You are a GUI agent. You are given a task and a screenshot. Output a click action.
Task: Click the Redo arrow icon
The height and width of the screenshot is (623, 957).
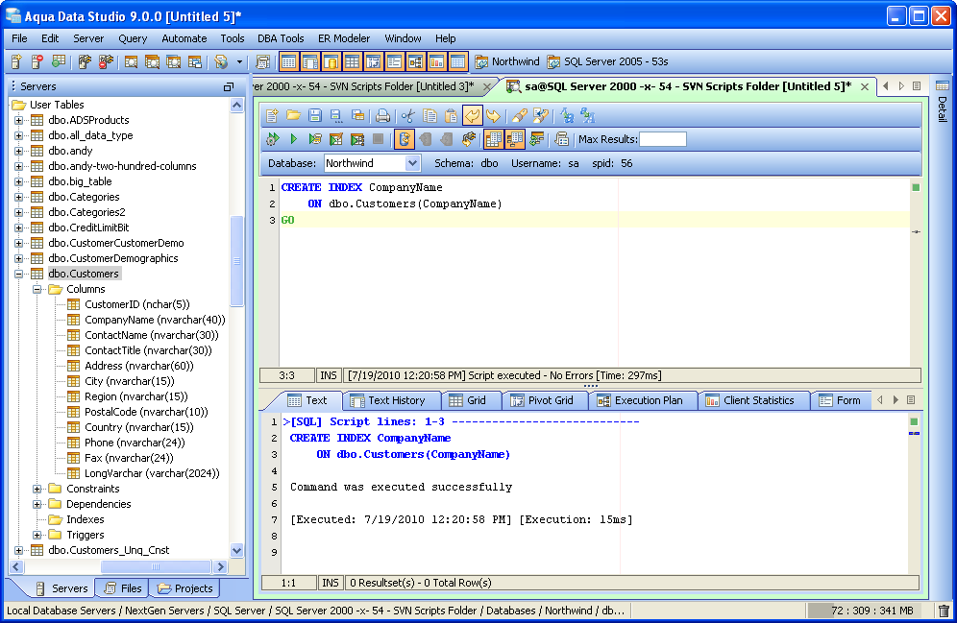click(493, 115)
